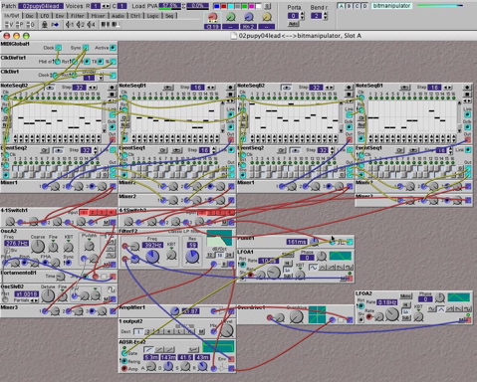Turn the OscA2 Coarse knob
Image resolution: width=477 pixels, height=382 pixels.
(38, 247)
